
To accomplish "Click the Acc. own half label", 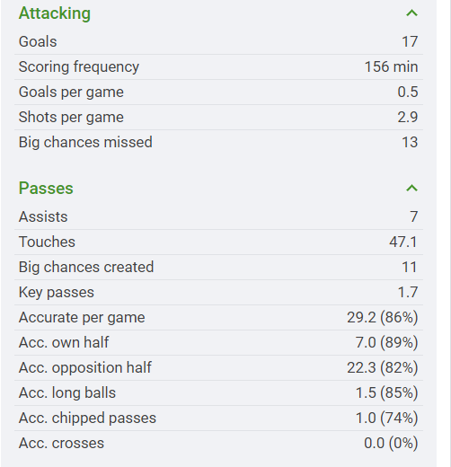I will [x=64, y=342].
